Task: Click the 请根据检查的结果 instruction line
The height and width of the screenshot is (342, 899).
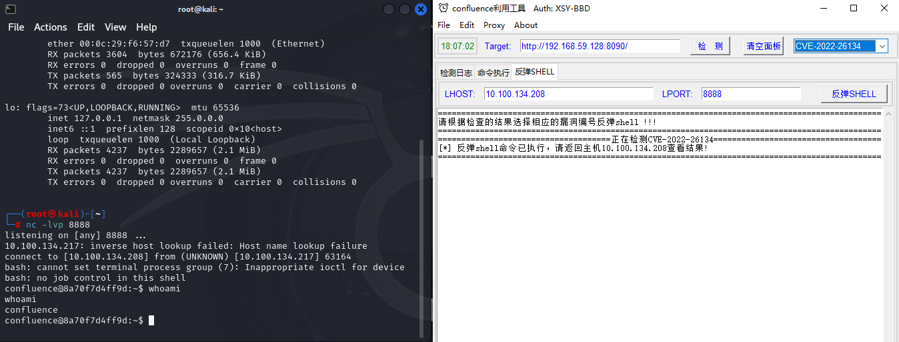Action: (547, 122)
